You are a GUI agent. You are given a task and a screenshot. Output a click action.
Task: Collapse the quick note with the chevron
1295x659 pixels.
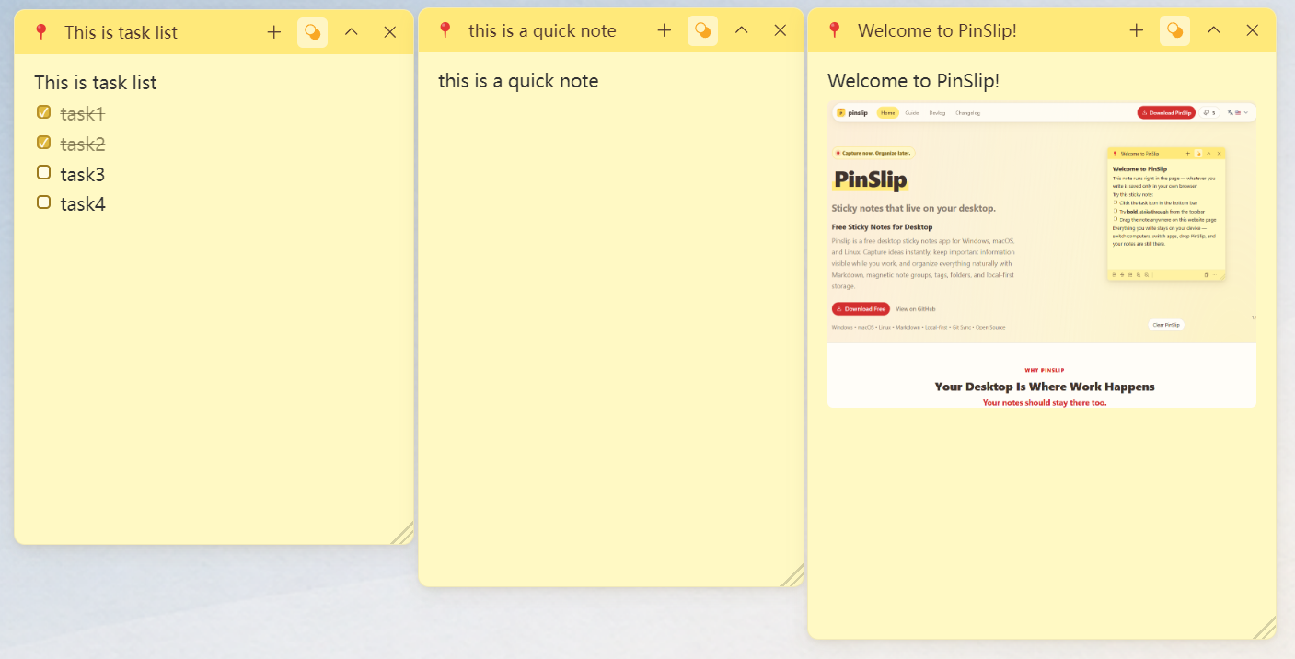(741, 30)
